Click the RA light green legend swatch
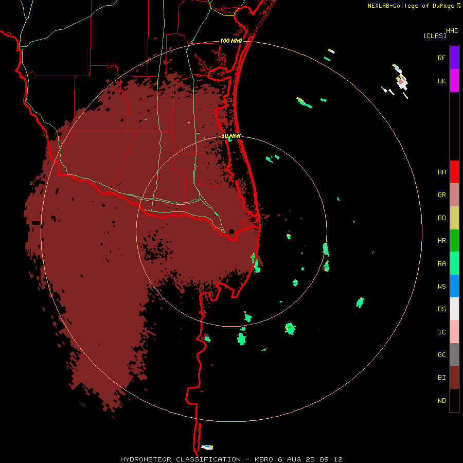The image size is (463, 463). point(454,263)
